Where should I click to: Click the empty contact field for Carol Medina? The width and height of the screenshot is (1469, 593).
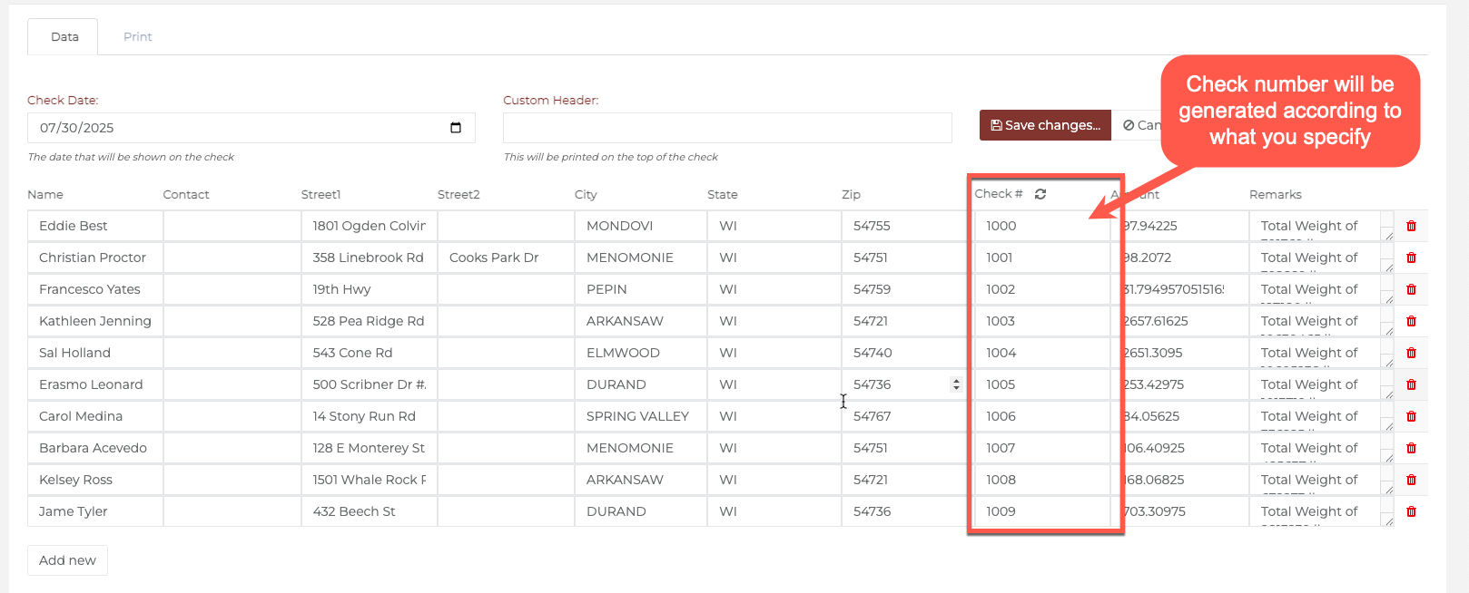[232, 416]
